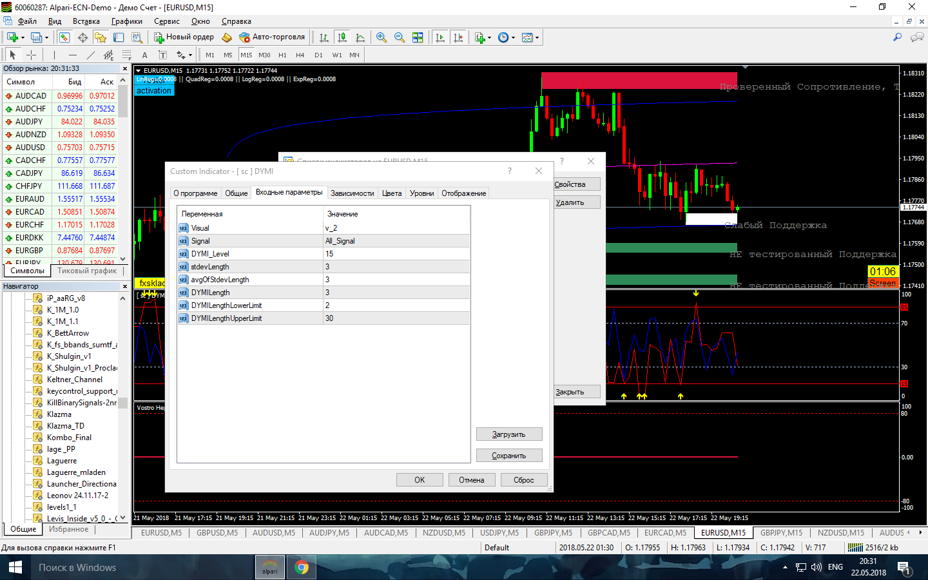Switch to the W1 timeframe
The width and height of the screenshot is (928, 580).
pos(337,55)
